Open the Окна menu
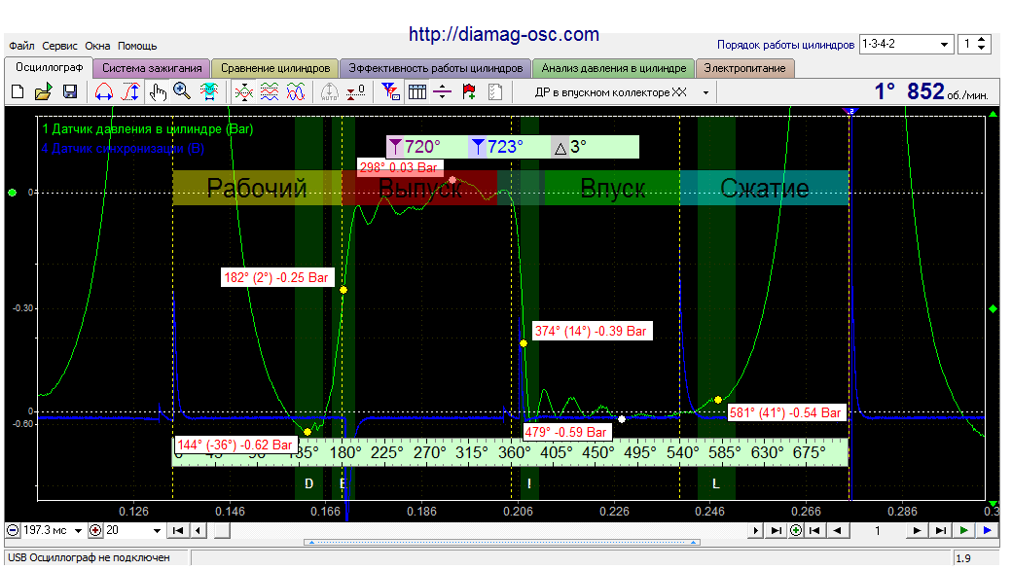The height and width of the screenshot is (570, 1012). point(97,46)
